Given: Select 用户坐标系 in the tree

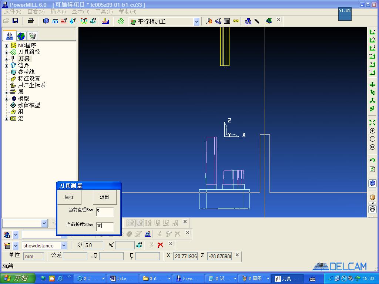Looking at the screenshot, I should [31, 85].
